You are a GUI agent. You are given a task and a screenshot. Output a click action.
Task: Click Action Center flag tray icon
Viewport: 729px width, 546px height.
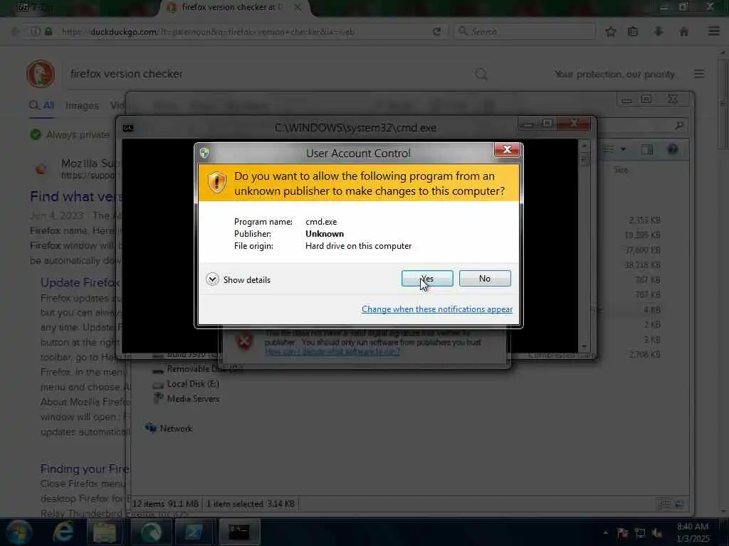coord(623,532)
